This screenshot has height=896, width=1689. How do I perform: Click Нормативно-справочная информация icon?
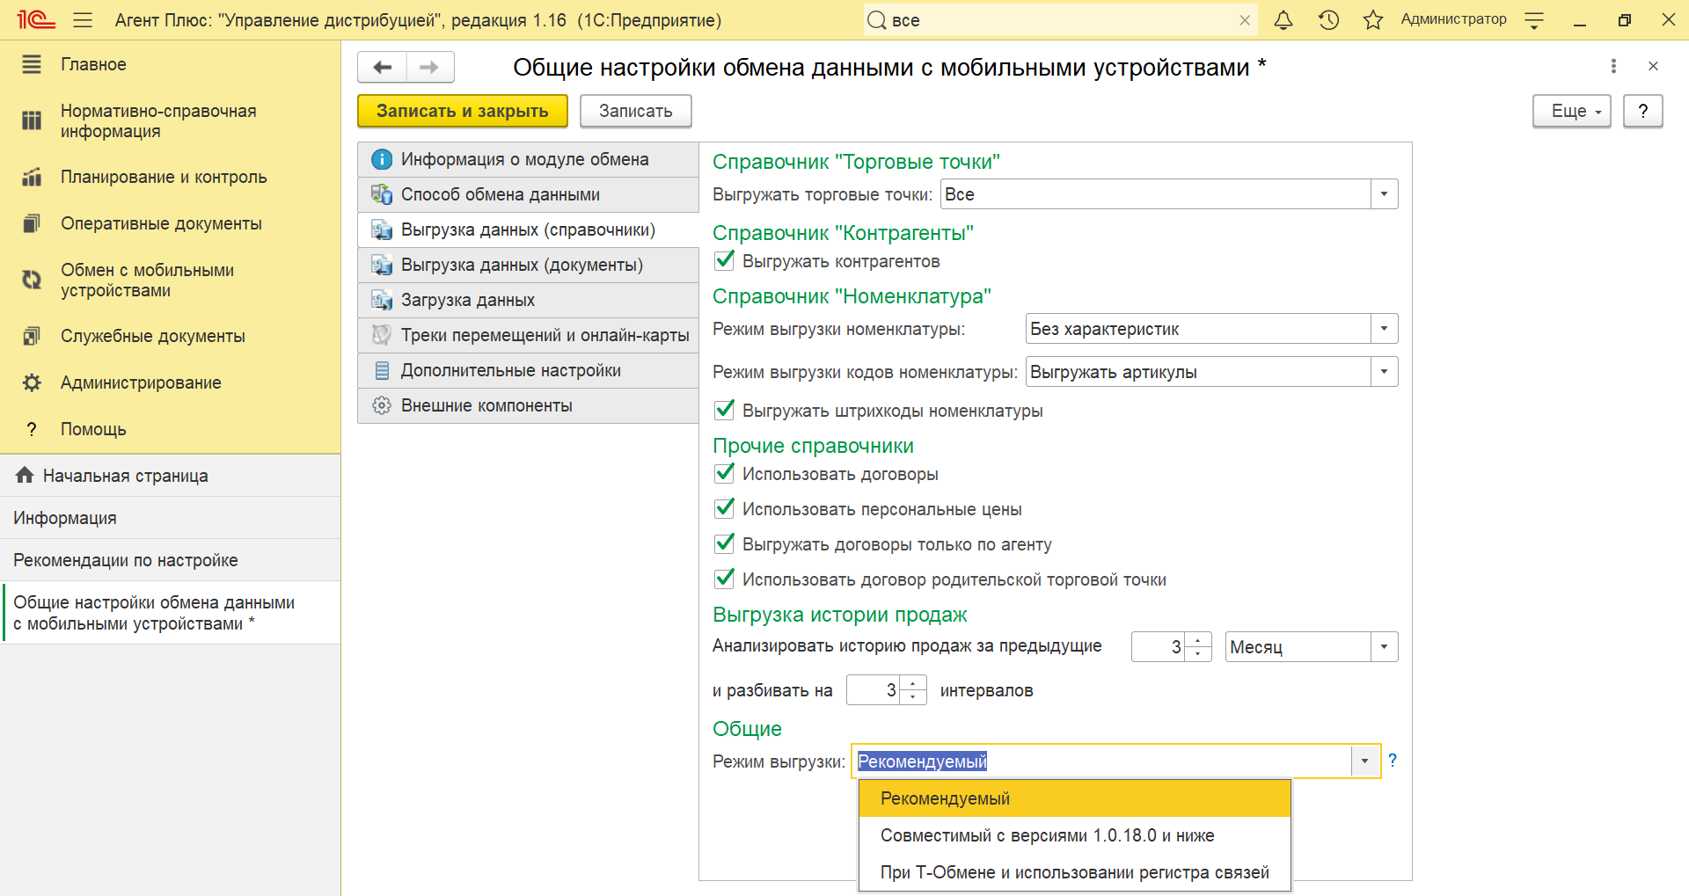pyautogui.click(x=32, y=120)
